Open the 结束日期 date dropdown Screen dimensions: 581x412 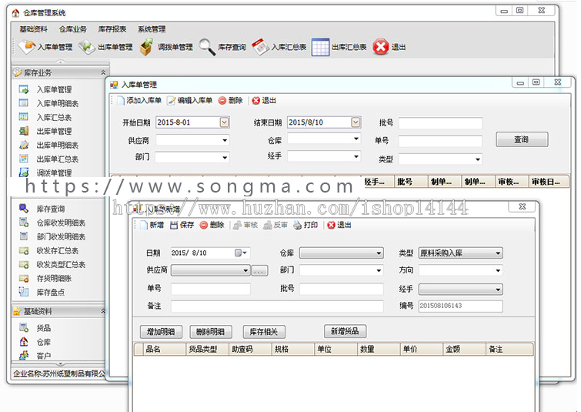click(356, 122)
